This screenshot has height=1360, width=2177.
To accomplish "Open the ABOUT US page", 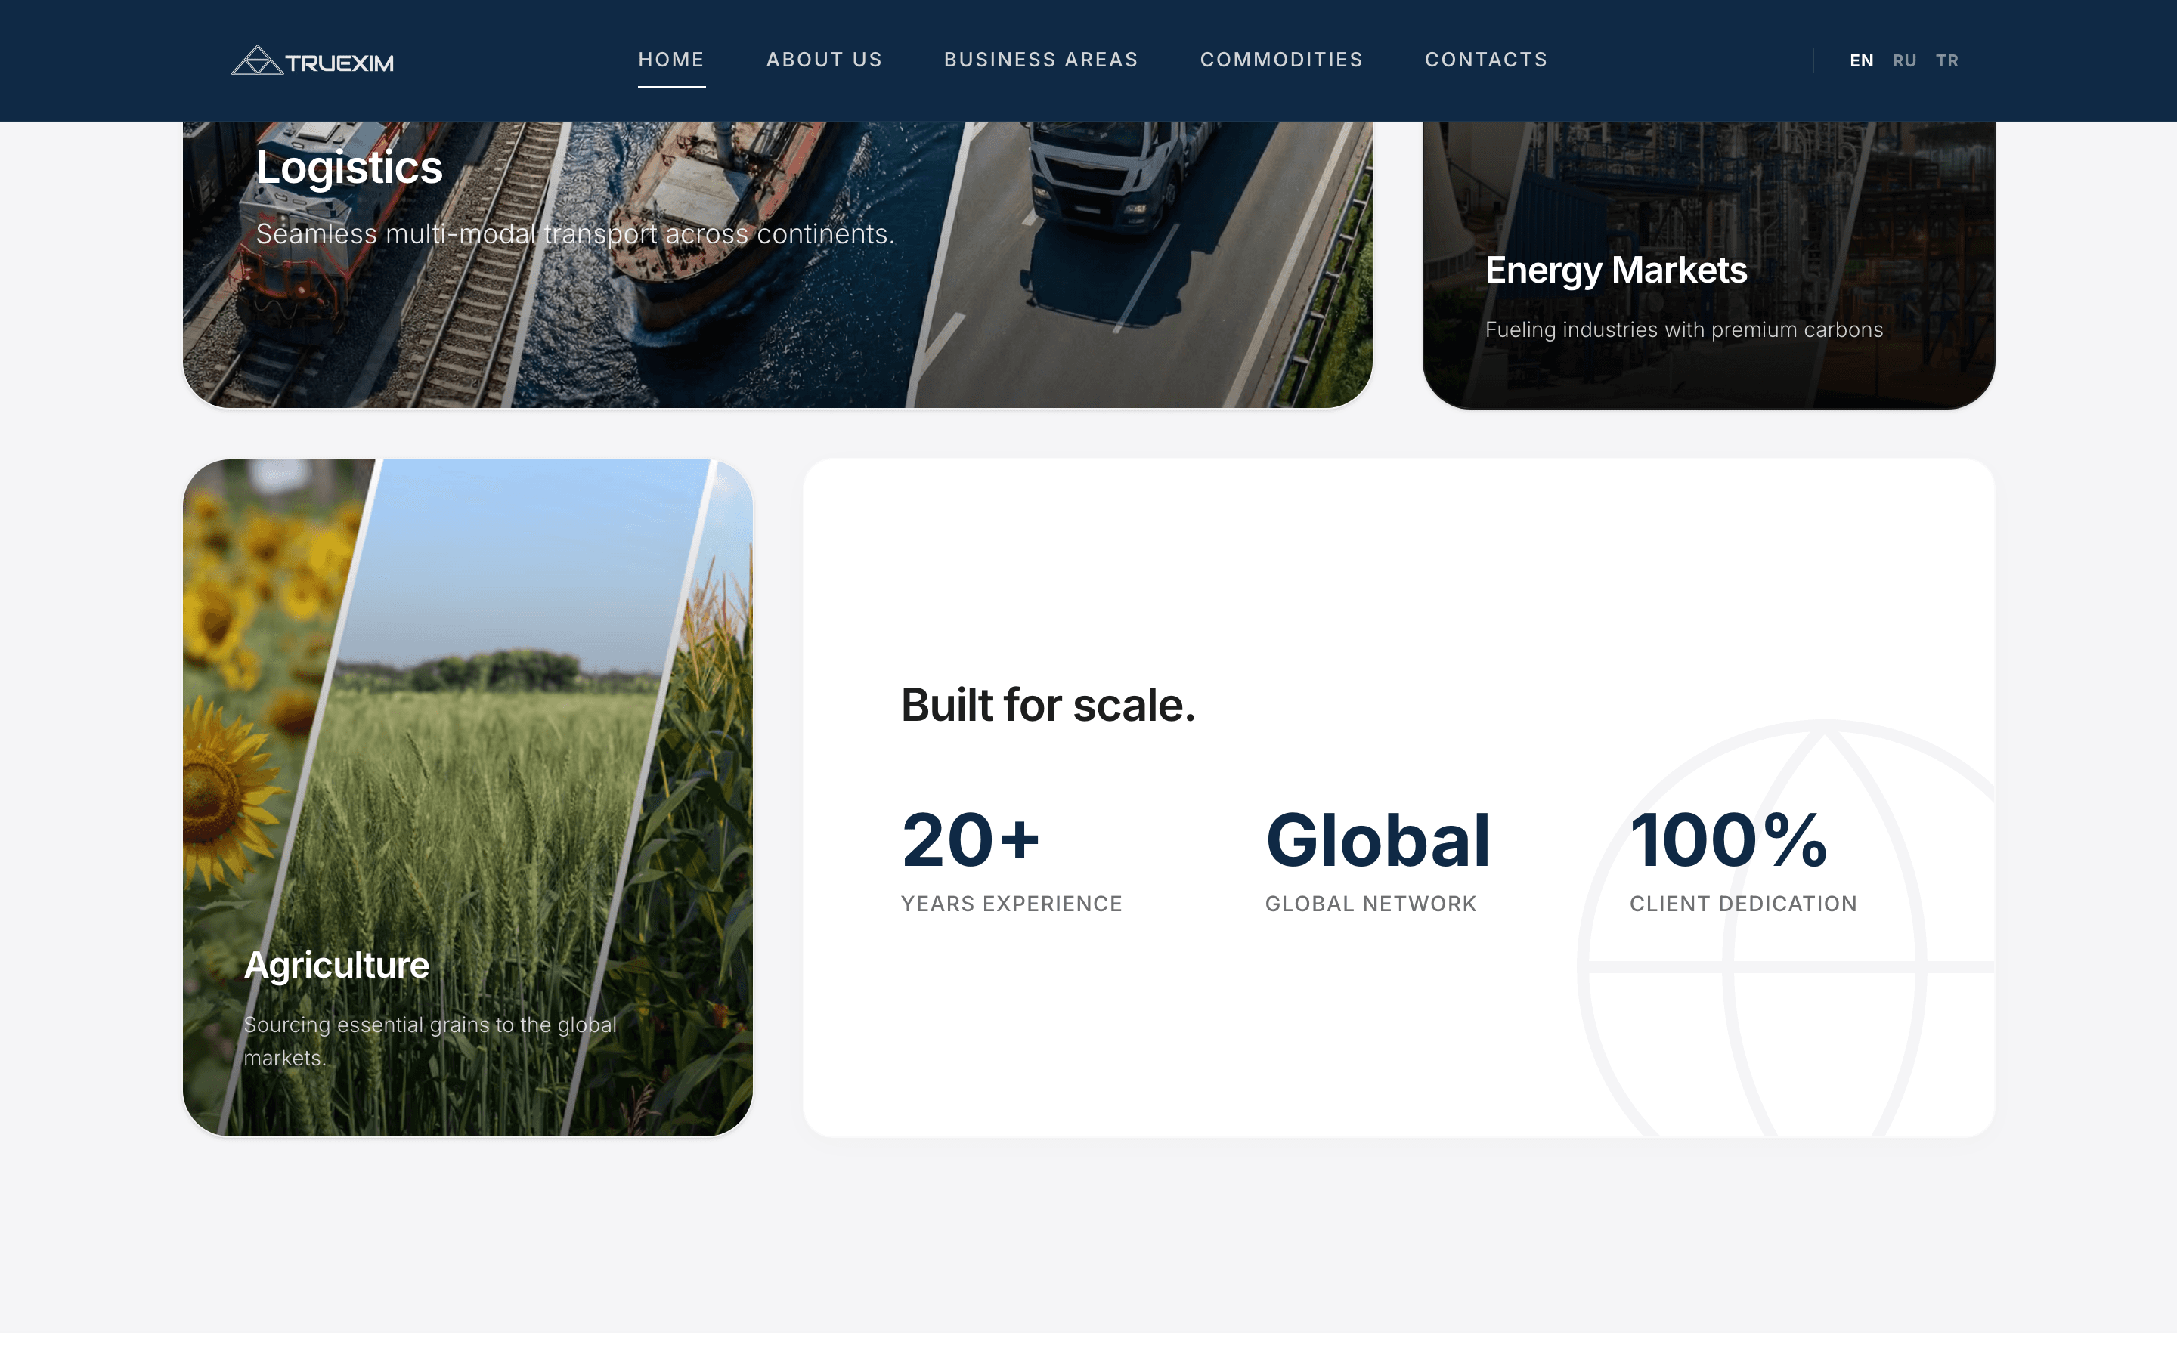I will point(824,60).
